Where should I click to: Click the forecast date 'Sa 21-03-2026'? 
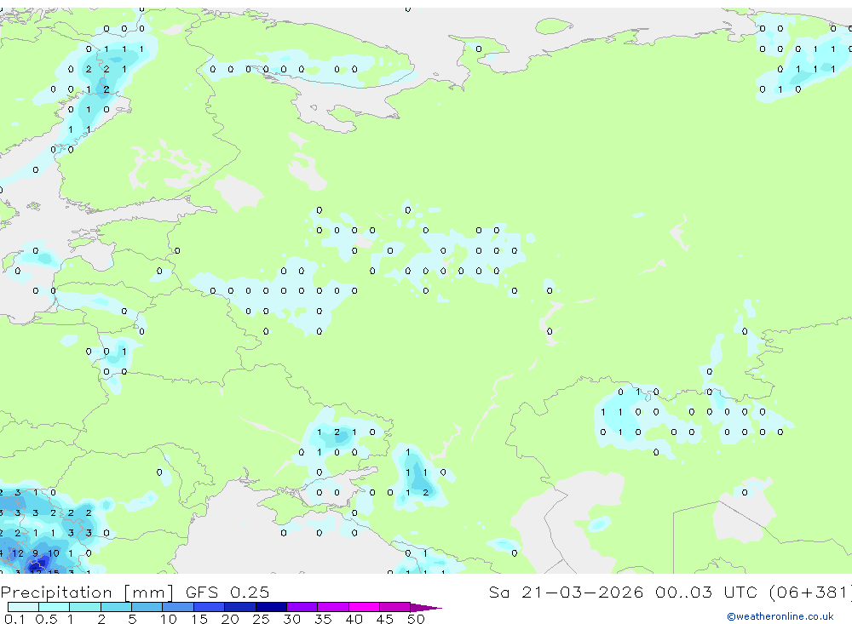click(x=566, y=593)
